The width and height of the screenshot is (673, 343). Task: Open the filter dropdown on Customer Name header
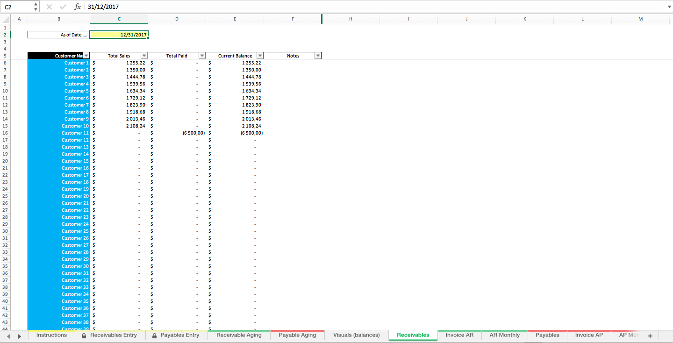tap(86, 55)
